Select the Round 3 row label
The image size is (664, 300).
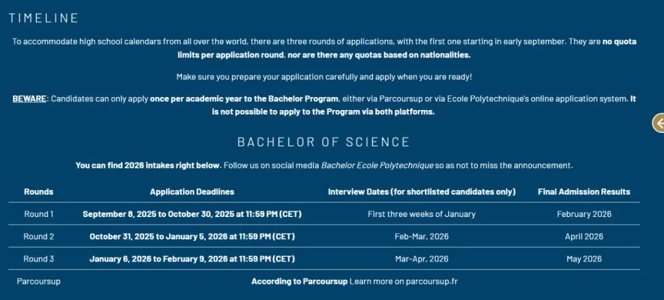point(39,259)
